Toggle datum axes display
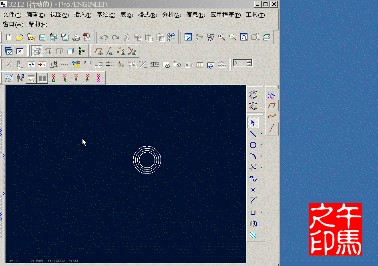Screen dimensions: 378x266 [x=110, y=51]
